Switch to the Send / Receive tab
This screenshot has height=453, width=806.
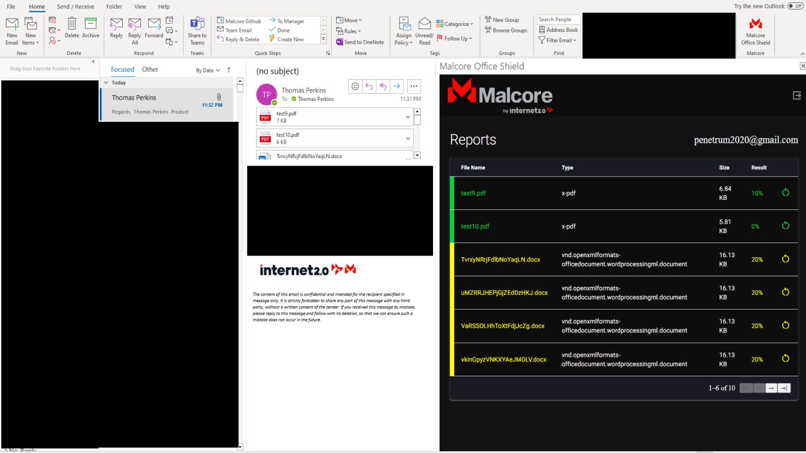click(x=76, y=6)
